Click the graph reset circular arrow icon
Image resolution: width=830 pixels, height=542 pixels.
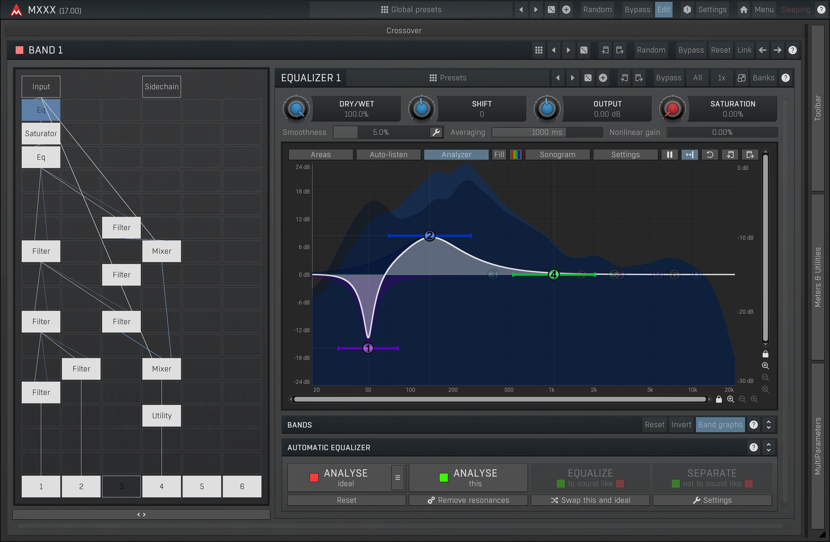[x=709, y=155]
